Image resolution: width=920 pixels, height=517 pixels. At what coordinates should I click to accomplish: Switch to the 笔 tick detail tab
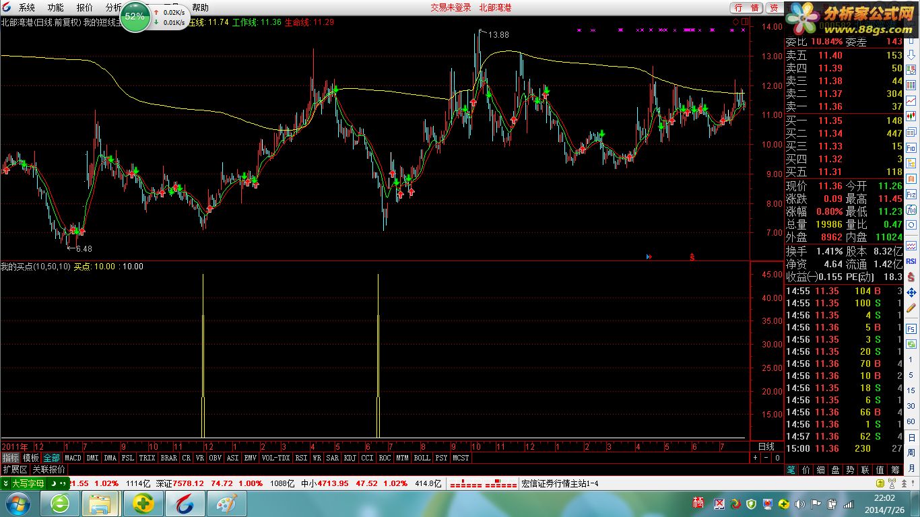(x=791, y=469)
